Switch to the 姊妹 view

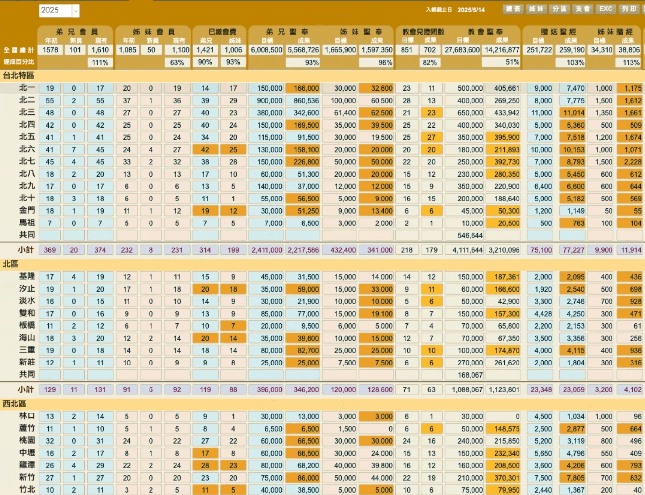tap(536, 9)
